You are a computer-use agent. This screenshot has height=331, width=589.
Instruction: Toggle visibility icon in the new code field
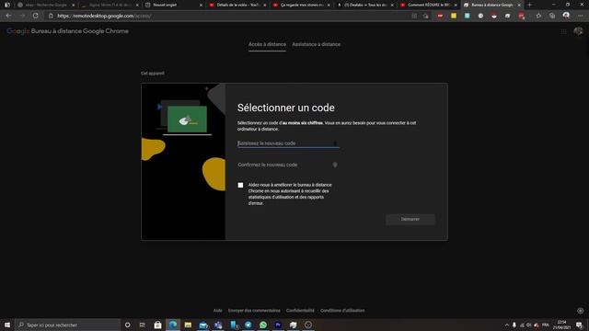[335, 143]
